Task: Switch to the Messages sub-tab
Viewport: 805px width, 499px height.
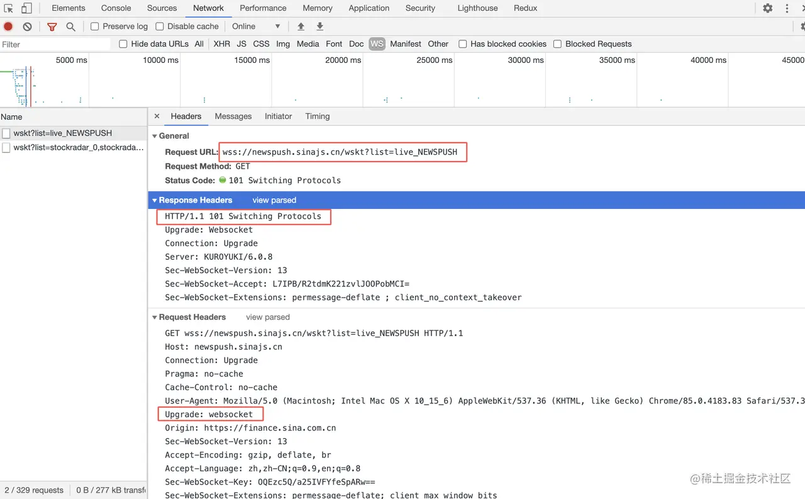Action: click(233, 116)
